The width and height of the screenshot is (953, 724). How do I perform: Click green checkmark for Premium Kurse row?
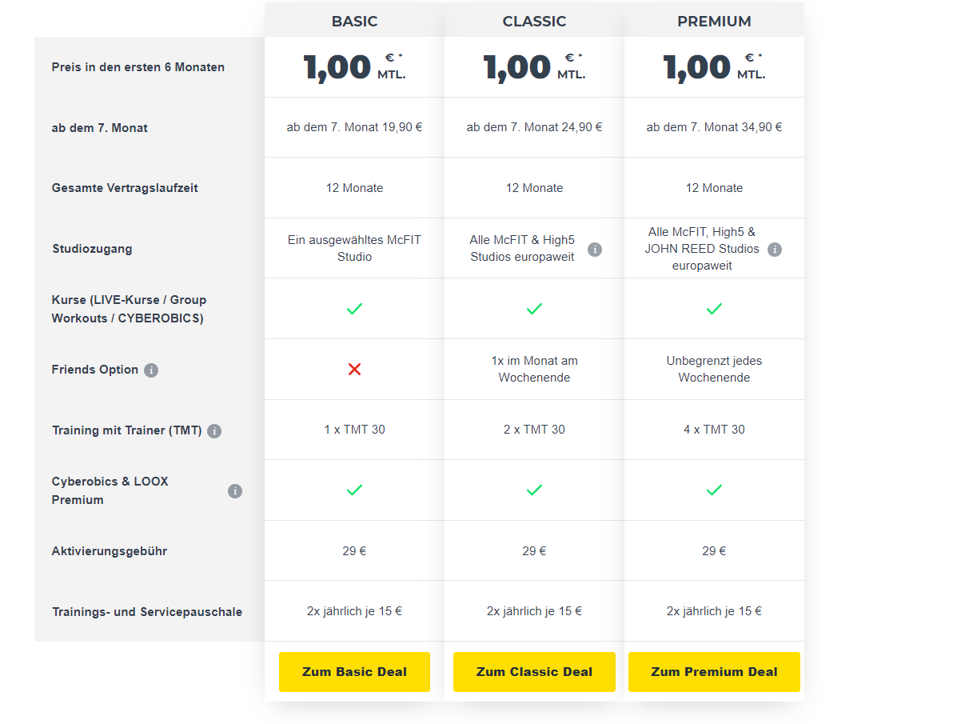(x=714, y=309)
